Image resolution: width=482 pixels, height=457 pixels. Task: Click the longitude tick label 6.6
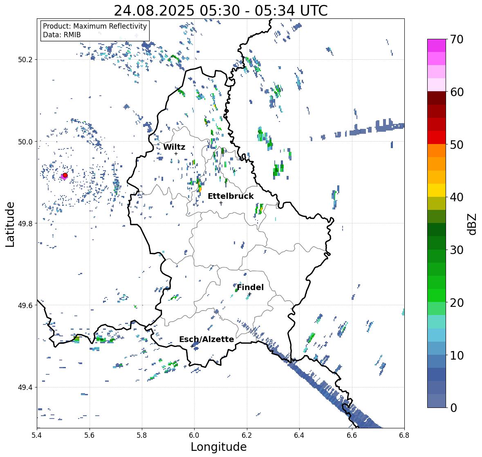pos(352,435)
